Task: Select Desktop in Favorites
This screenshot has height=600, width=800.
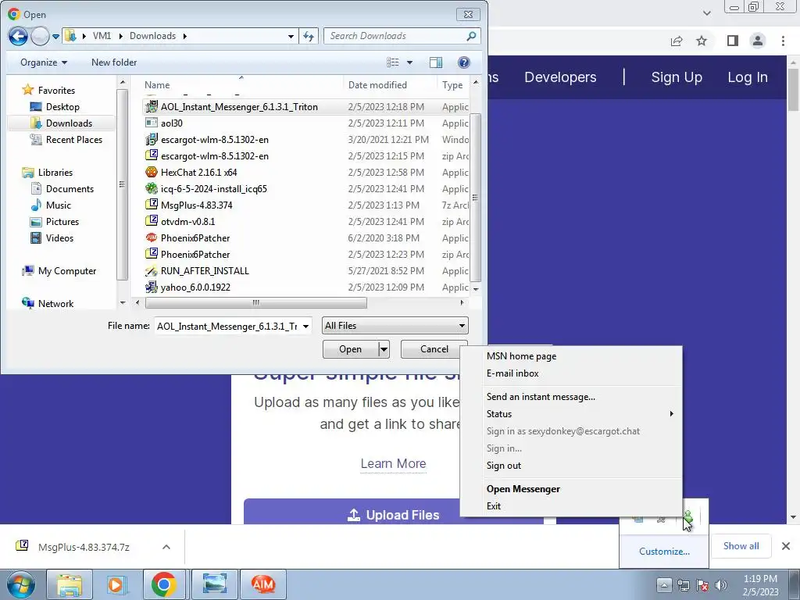Action: [62, 106]
